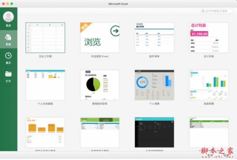Choose the 个人任务跟踪 template
This screenshot has width=237, height=160.
(45, 85)
